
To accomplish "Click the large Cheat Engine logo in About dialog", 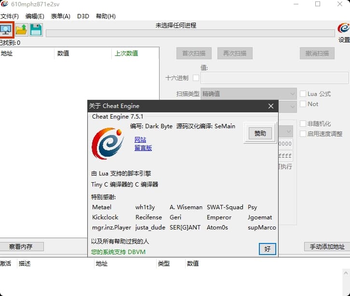I will pyautogui.click(x=108, y=144).
